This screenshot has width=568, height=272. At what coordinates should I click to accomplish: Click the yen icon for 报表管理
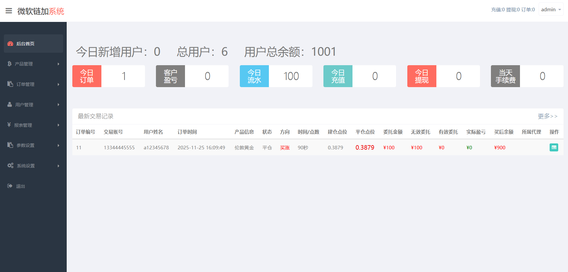click(9, 125)
